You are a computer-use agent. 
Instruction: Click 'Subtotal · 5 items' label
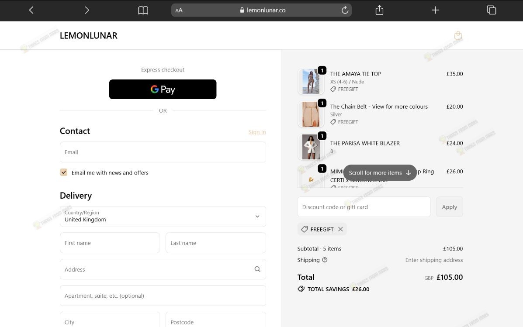(x=319, y=248)
